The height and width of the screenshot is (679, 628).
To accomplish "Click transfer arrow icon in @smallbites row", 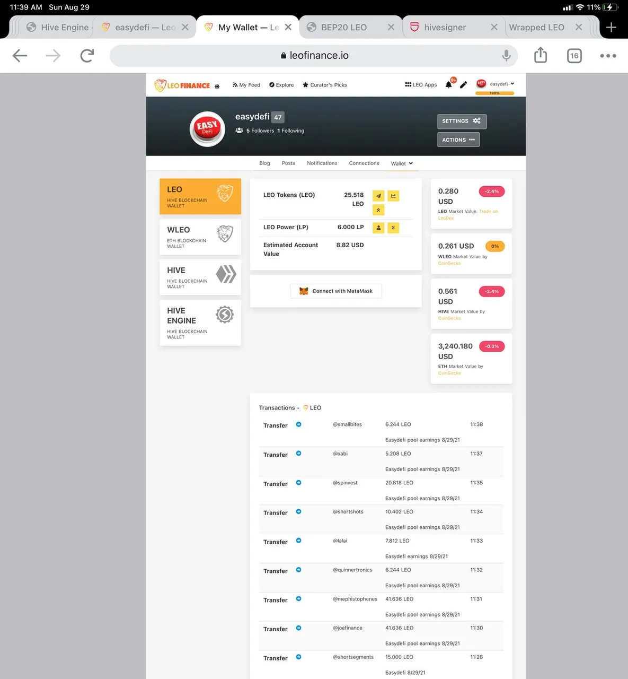I will [298, 424].
